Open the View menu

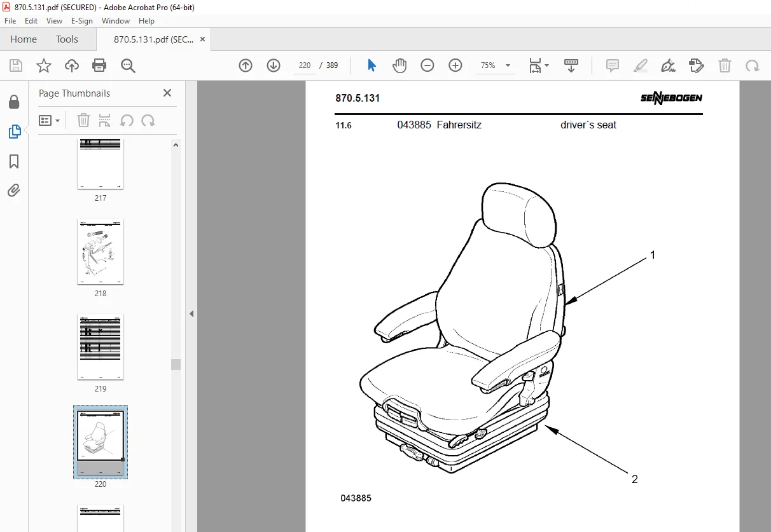tap(55, 21)
